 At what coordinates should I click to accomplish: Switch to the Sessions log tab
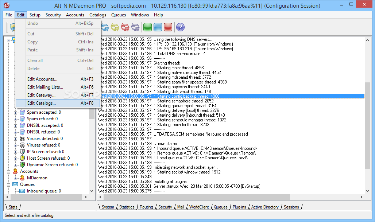(x=291, y=207)
